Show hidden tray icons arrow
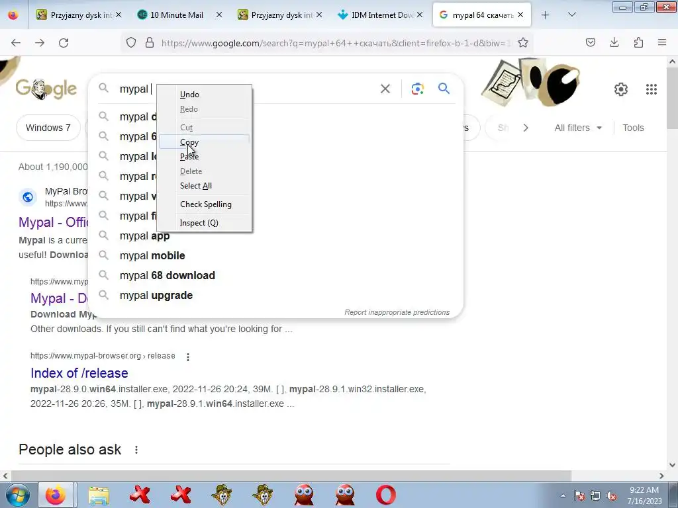The image size is (678, 508). pos(563,495)
